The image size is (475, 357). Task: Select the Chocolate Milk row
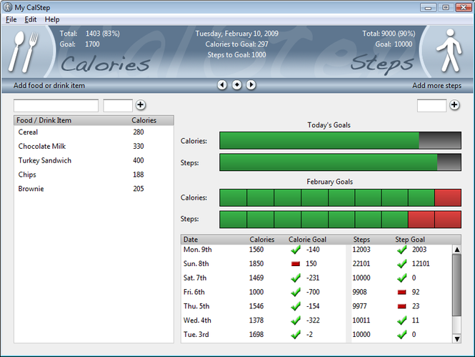pos(94,146)
